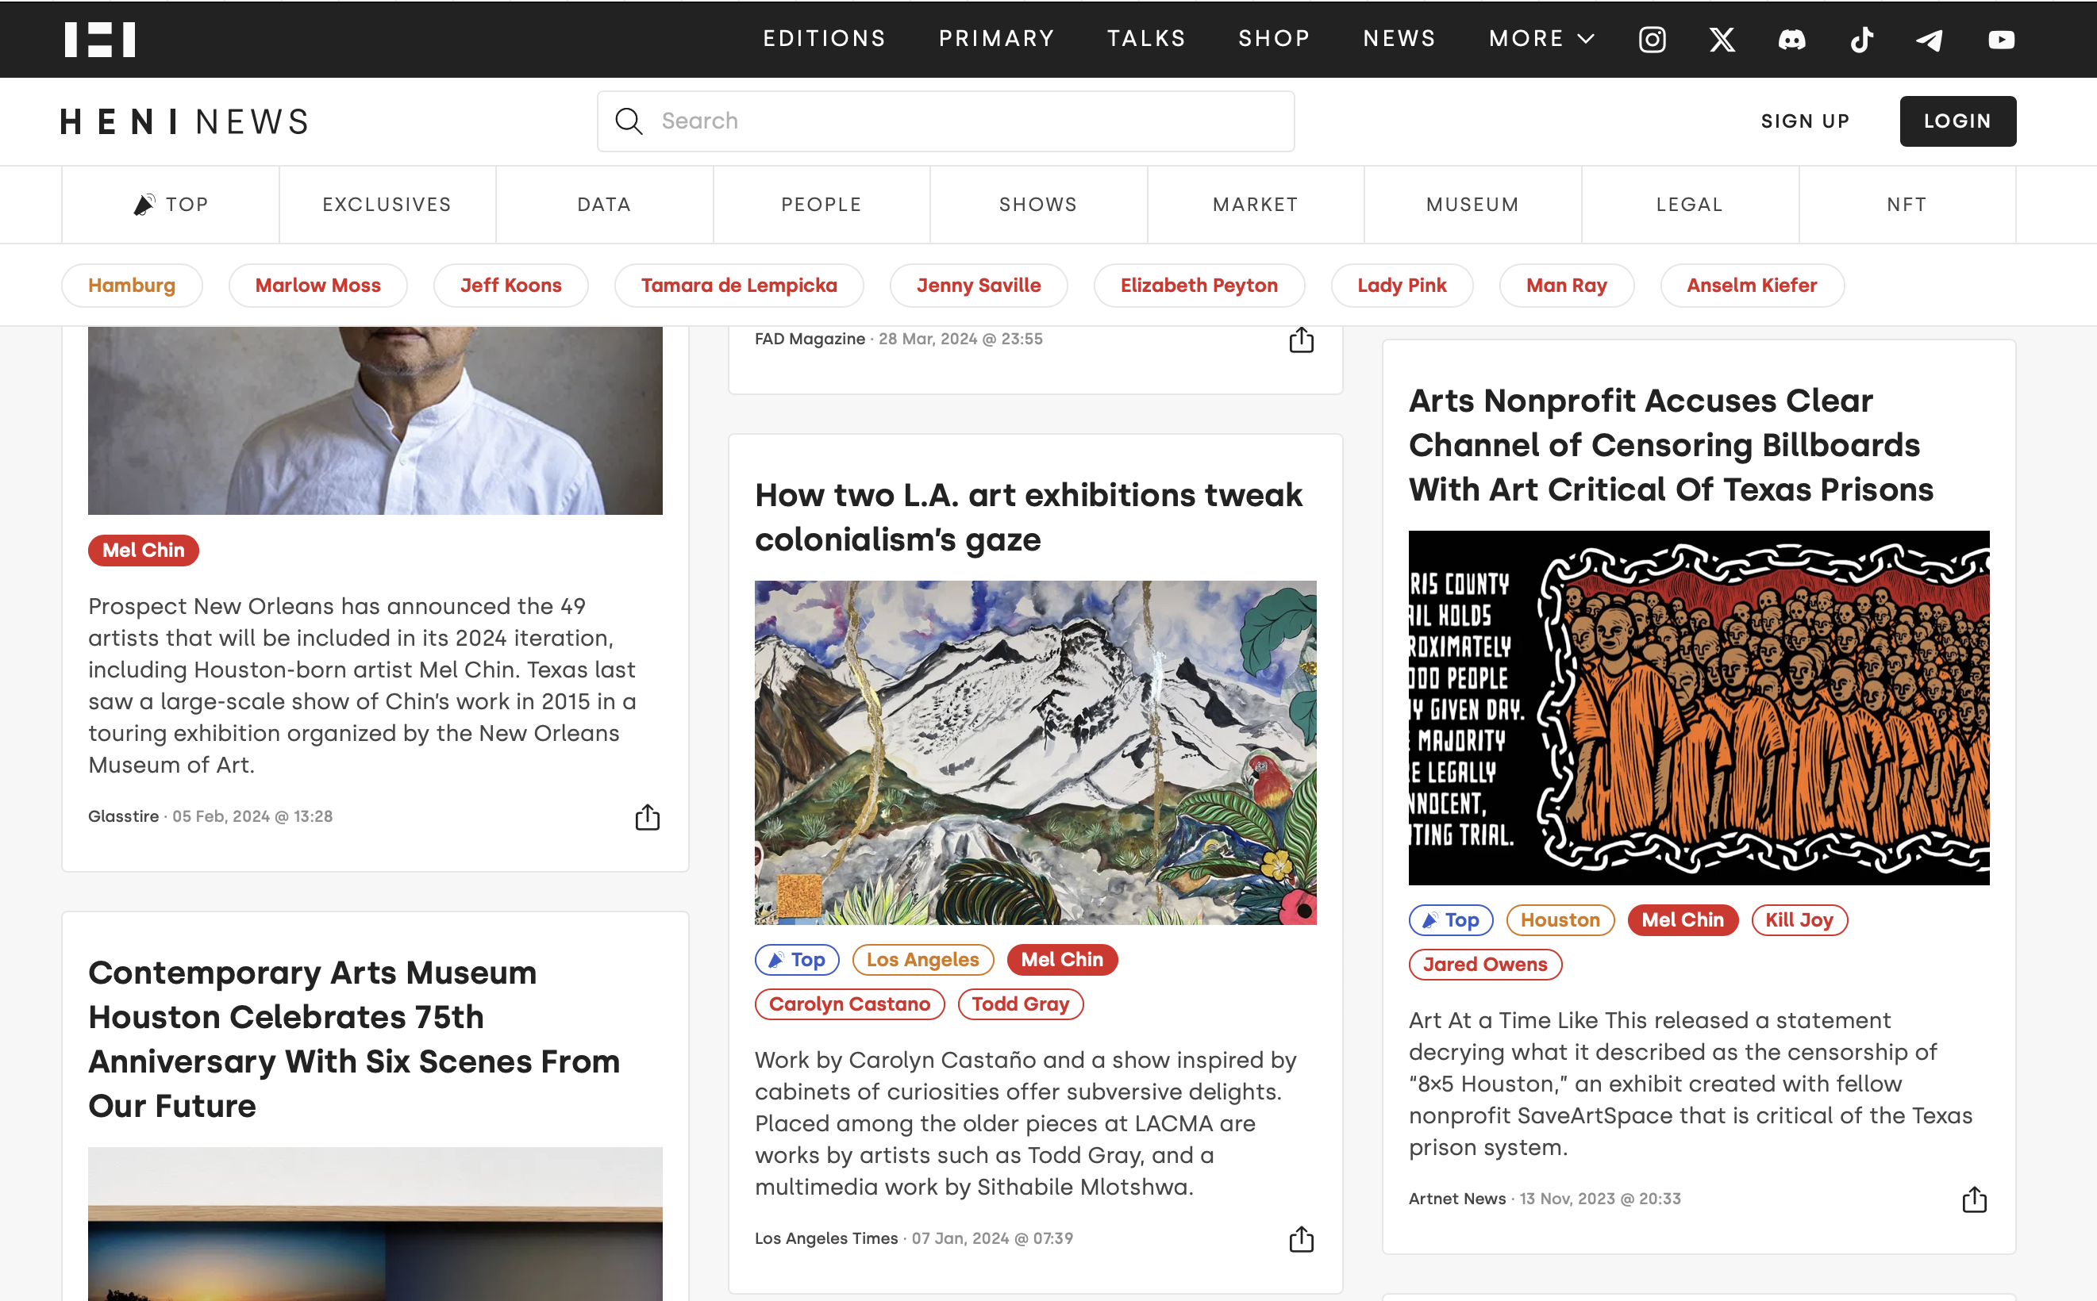Click Top tag on Texas Prisons article

click(1450, 921)
